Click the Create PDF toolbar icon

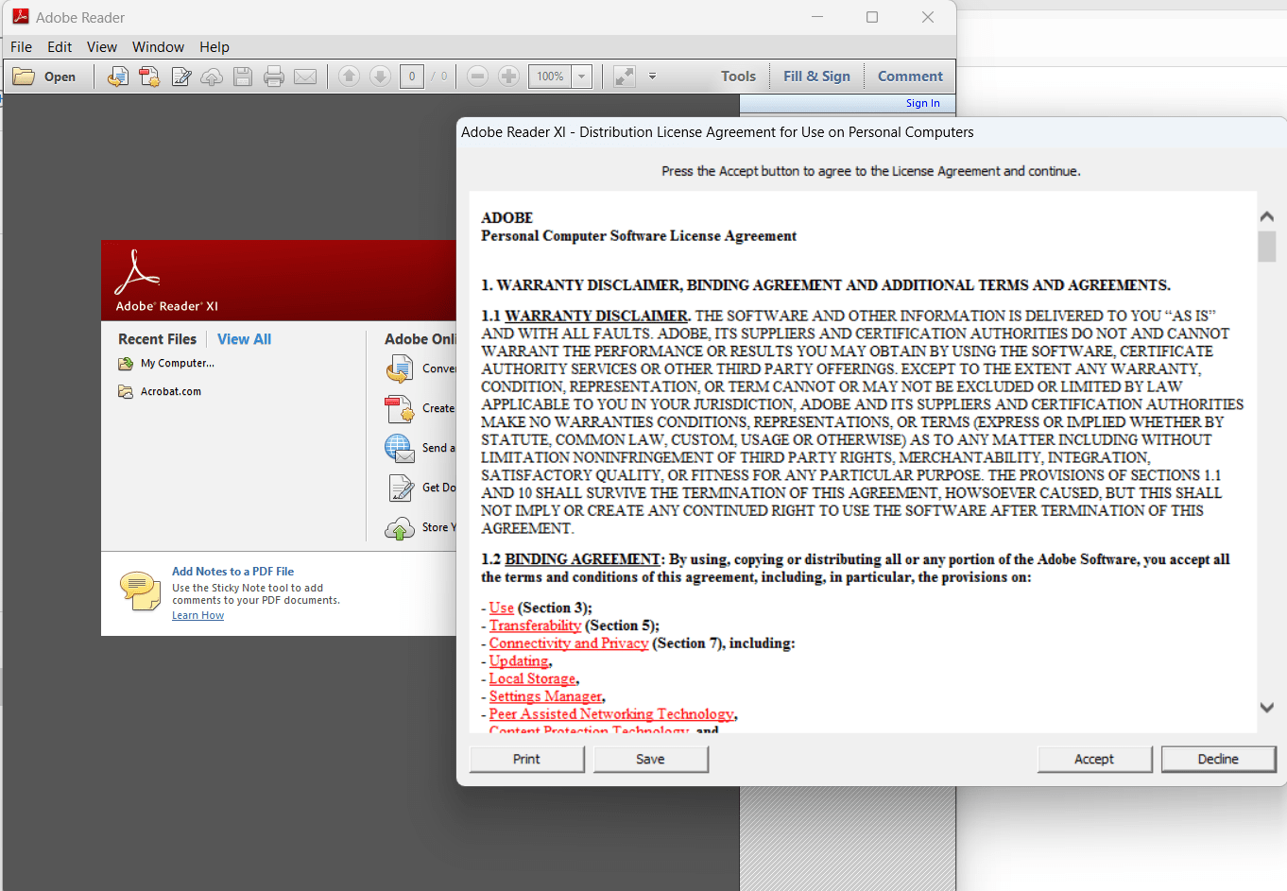coord(149,77)
